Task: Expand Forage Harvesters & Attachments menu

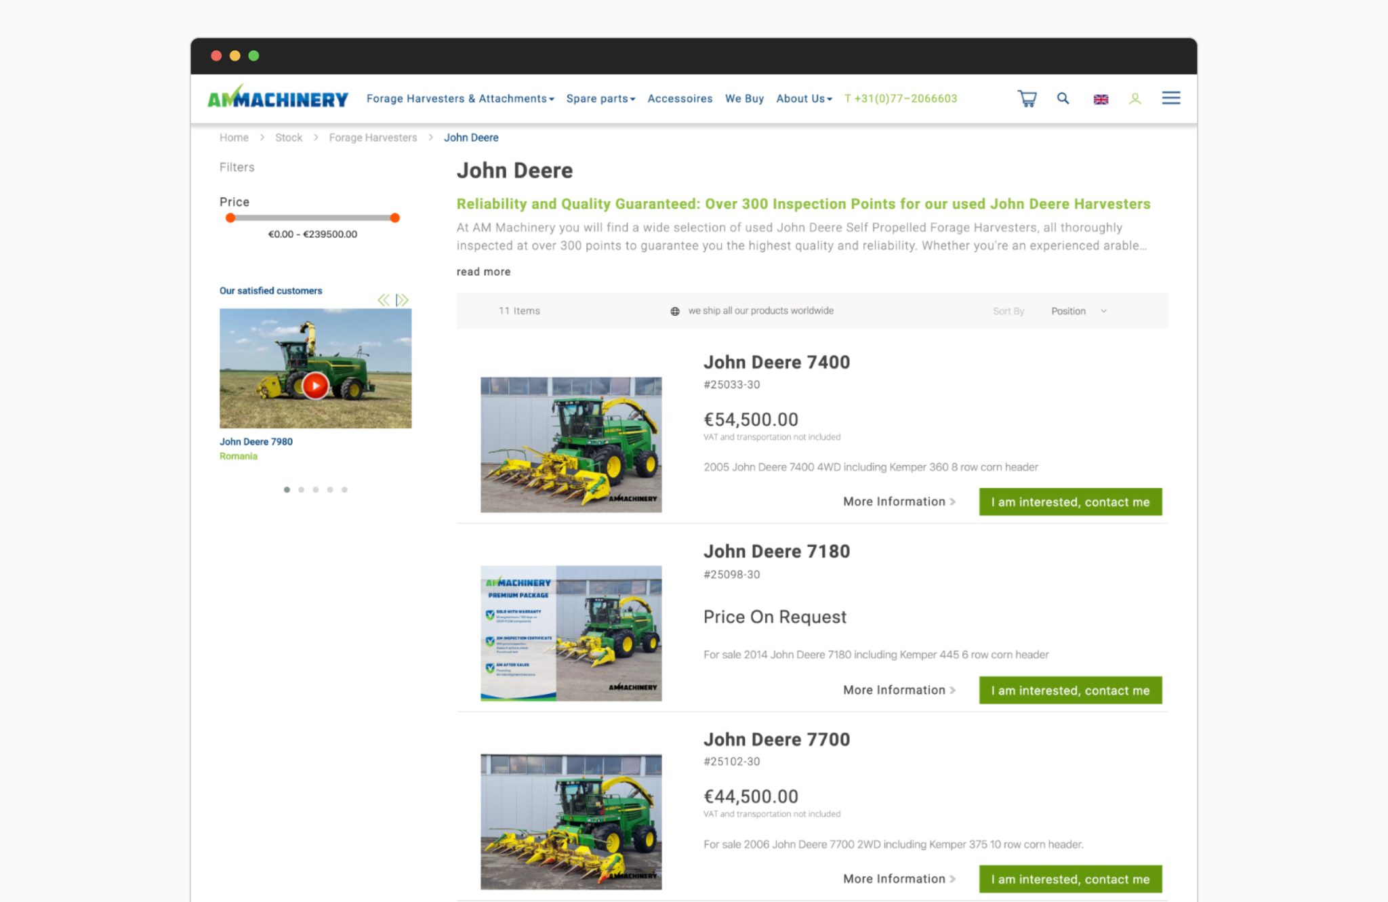Action: click(x=460, y=98)
